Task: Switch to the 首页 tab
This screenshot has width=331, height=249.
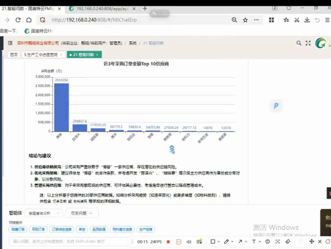Action: pyautogui.click(x=14, y=55)
